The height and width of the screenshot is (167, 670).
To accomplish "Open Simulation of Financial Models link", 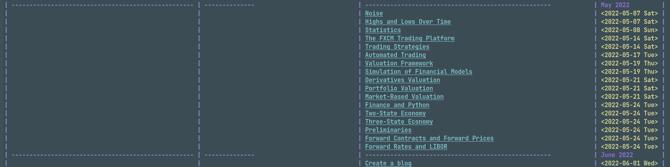I will click(x=418, y=72).
